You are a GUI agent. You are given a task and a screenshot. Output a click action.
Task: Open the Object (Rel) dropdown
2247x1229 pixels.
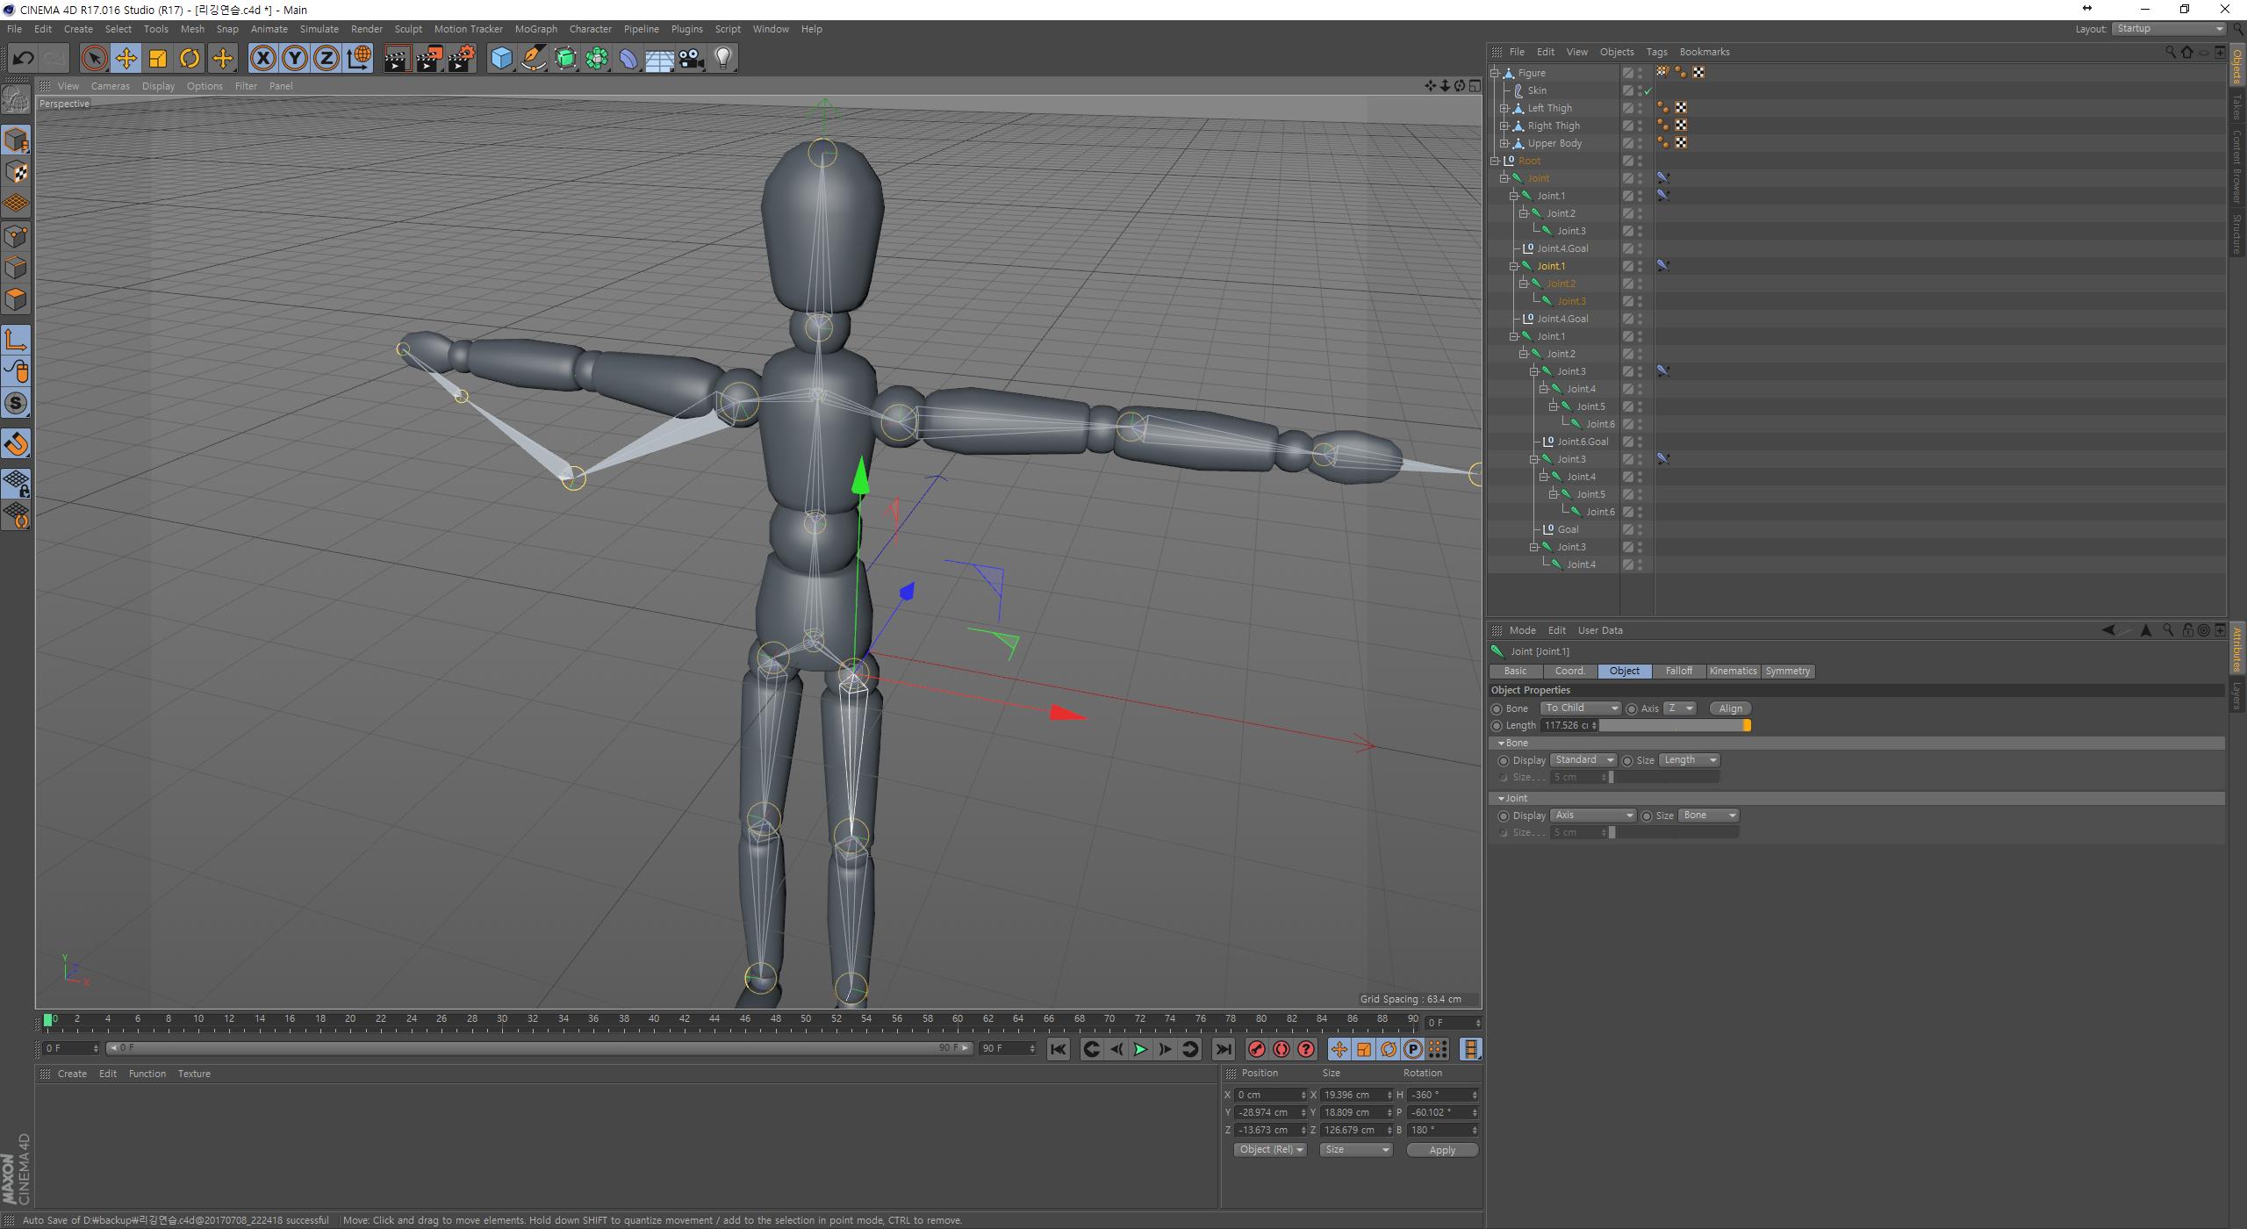[x=1269, y=1150]
